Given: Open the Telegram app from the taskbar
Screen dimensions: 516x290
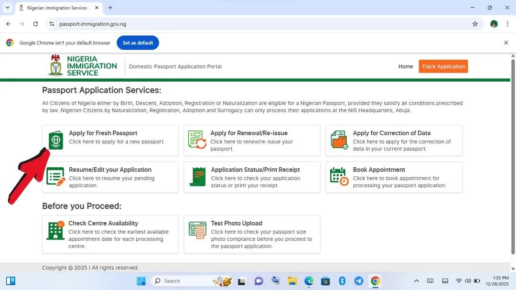Looking at the screenshot, I should (x=358, y=281).
